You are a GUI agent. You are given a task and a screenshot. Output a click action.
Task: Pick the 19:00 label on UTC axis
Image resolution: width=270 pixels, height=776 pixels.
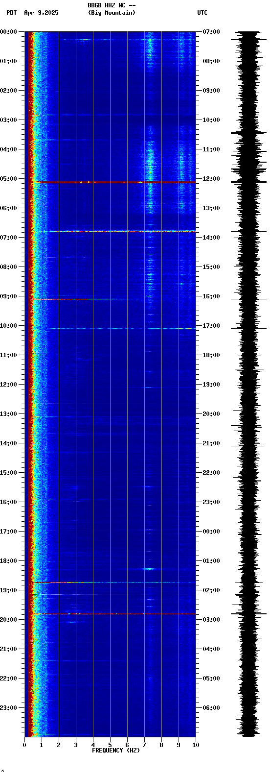(x=211, y=385)
